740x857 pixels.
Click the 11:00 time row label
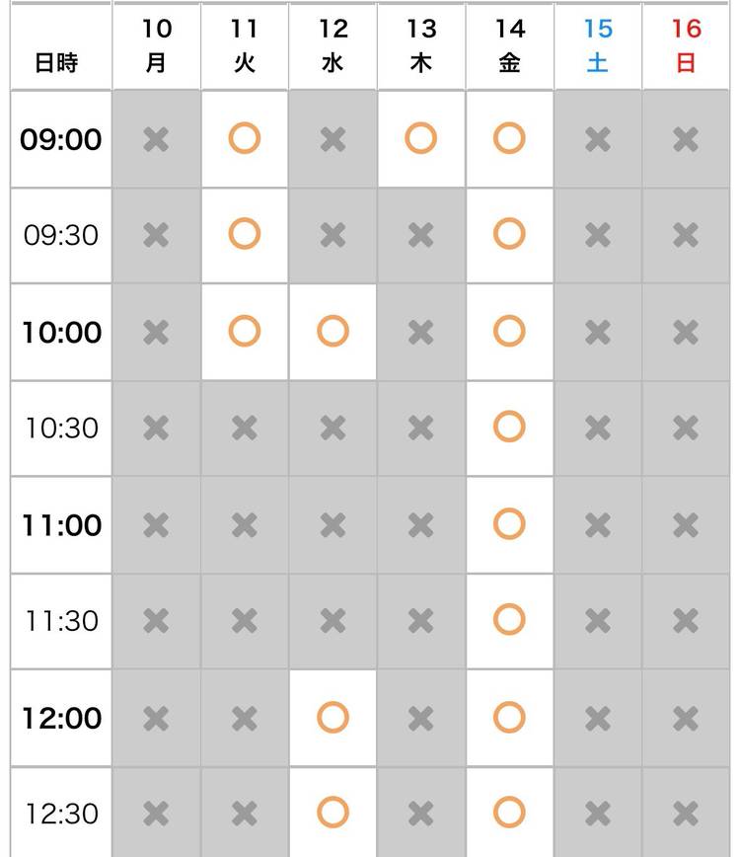pyautogui.click(x=61, y=524)
